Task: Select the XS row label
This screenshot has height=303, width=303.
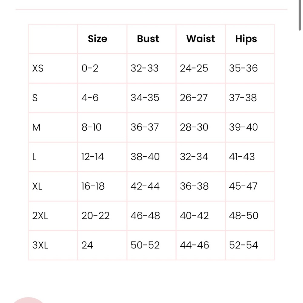Action: [x=38, y=68]
